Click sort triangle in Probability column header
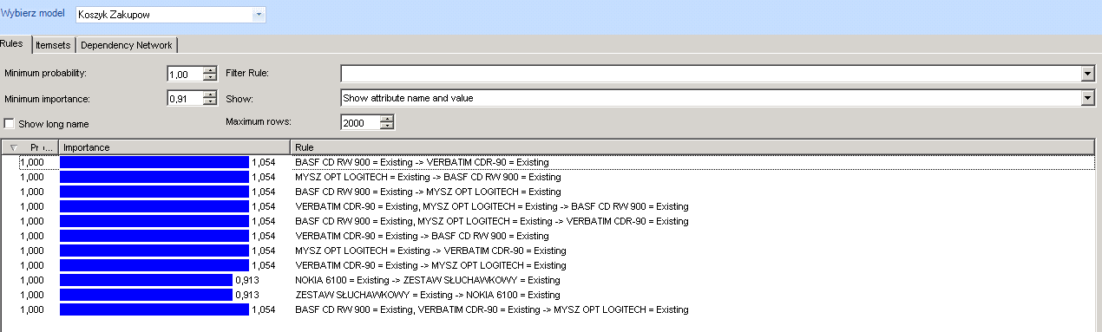The height and width of the screenshot is (332, 1102). [14, 147]
